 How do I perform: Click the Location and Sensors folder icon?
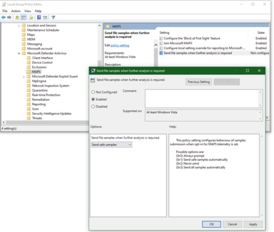pyautogui.click(x=24, y=25)
